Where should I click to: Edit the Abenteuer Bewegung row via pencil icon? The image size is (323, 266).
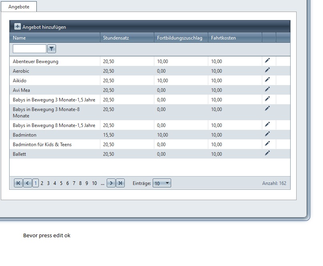267,61
